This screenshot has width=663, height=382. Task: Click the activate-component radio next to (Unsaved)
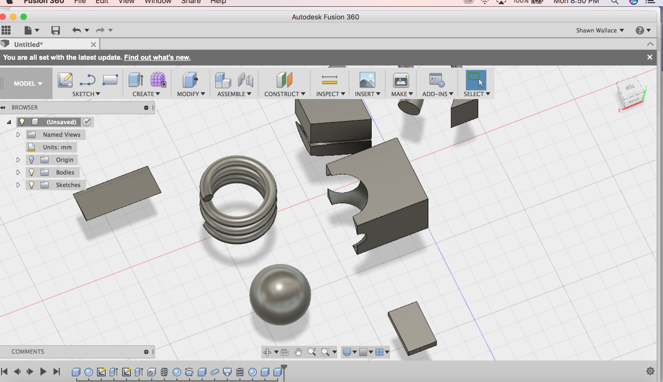87,122
